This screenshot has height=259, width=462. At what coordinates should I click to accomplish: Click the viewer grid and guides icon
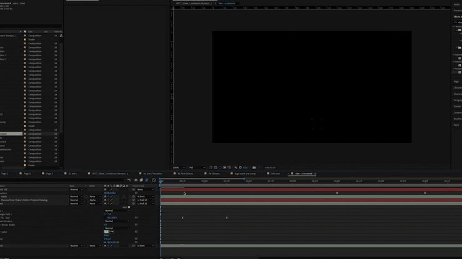(229, 168)
